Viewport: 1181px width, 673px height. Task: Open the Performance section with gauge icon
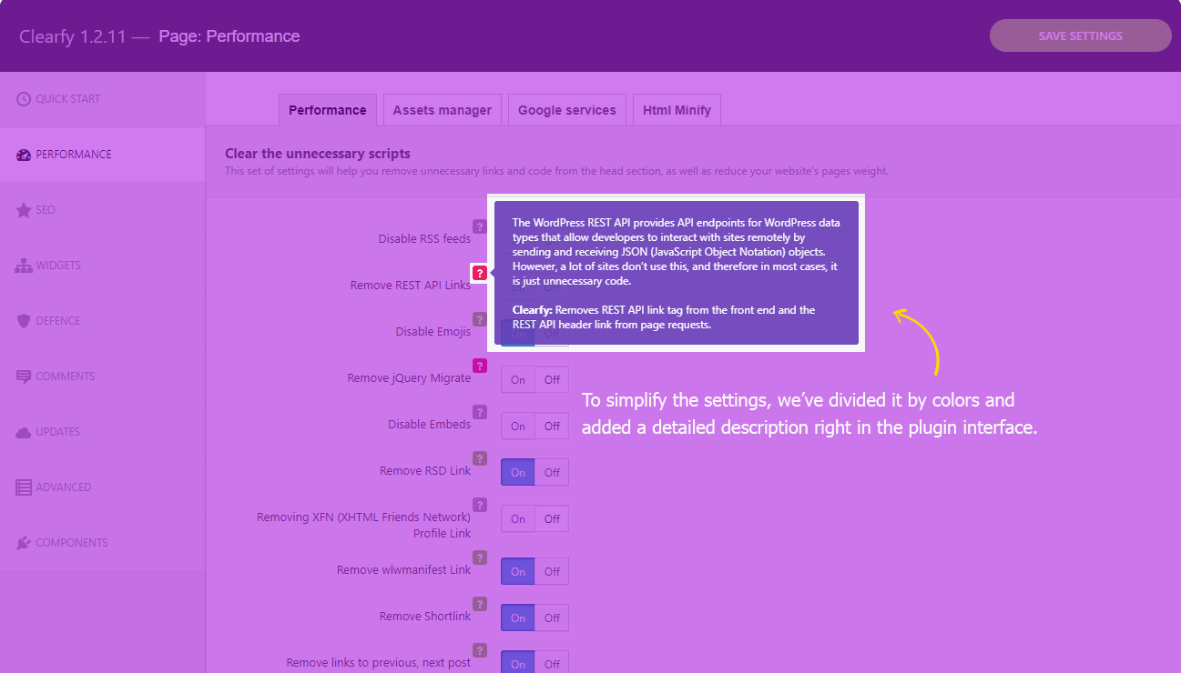[102, 155]
